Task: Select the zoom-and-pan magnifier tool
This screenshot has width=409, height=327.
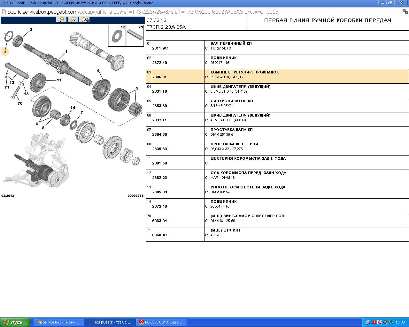Action: coord(85,20)
